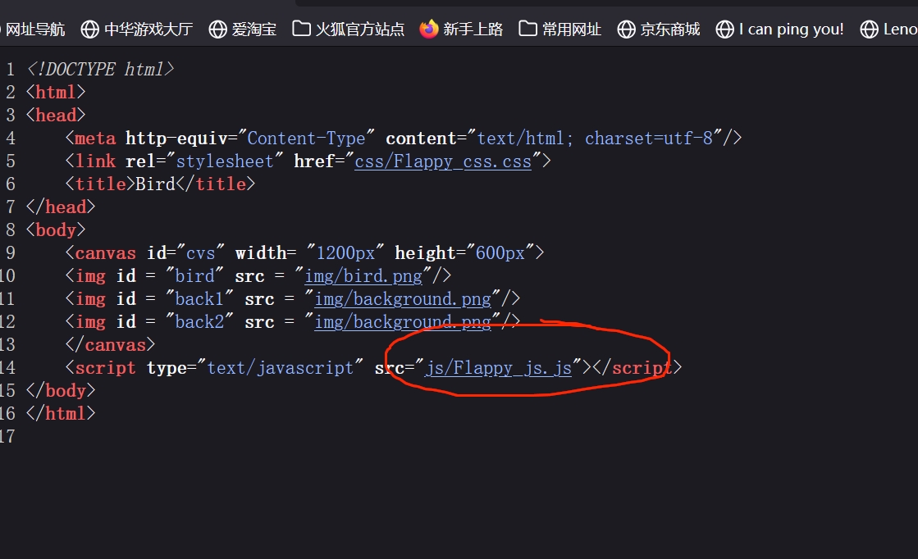Image resolution: width=918 pixels, height=559 pixels.
Task: Follow the img/bird.png source link
Action: coord(363,276)
